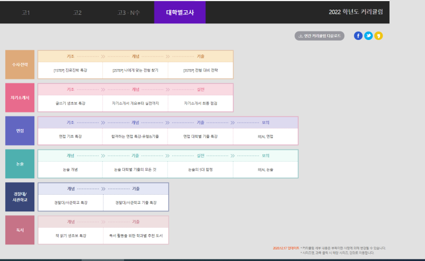Click the 경찰대/사관학교 category block
This screenshot has width=425, height=261.
20,197
